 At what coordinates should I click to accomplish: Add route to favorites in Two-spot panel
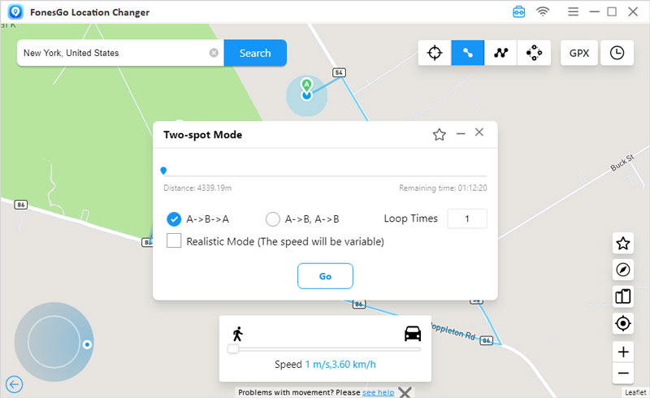[440, 135]
